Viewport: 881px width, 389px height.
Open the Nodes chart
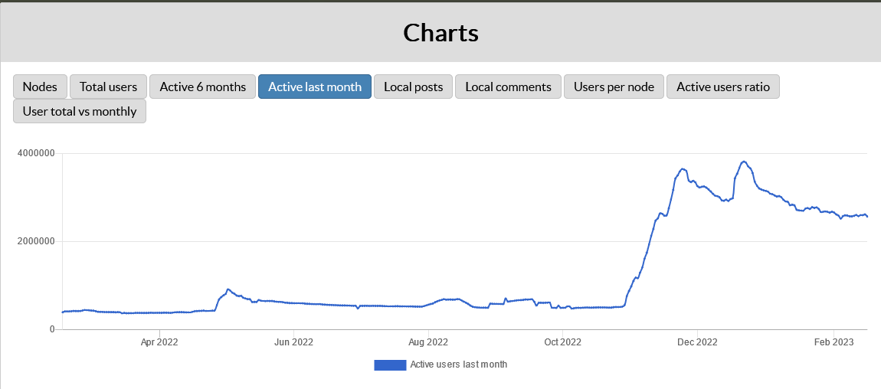click(40, 87)
